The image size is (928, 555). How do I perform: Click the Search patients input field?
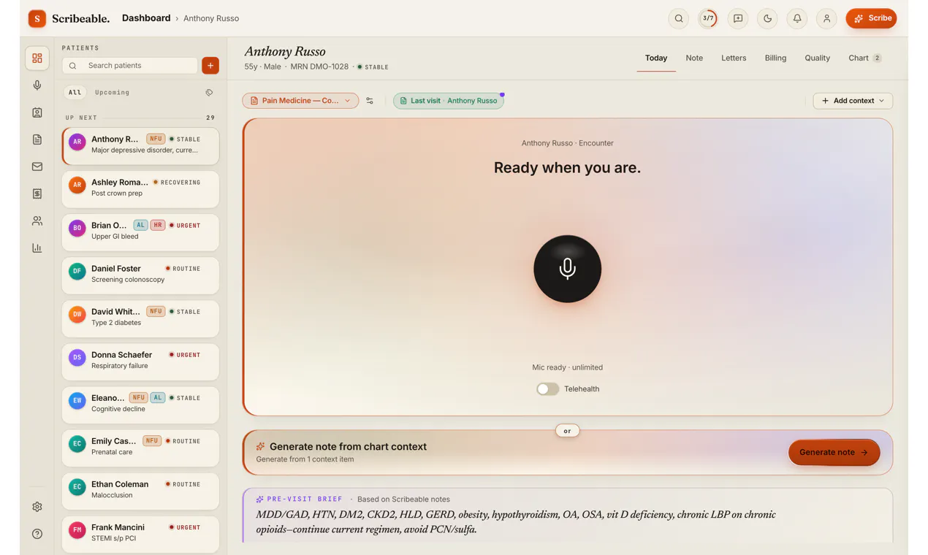tap(130, 66)
